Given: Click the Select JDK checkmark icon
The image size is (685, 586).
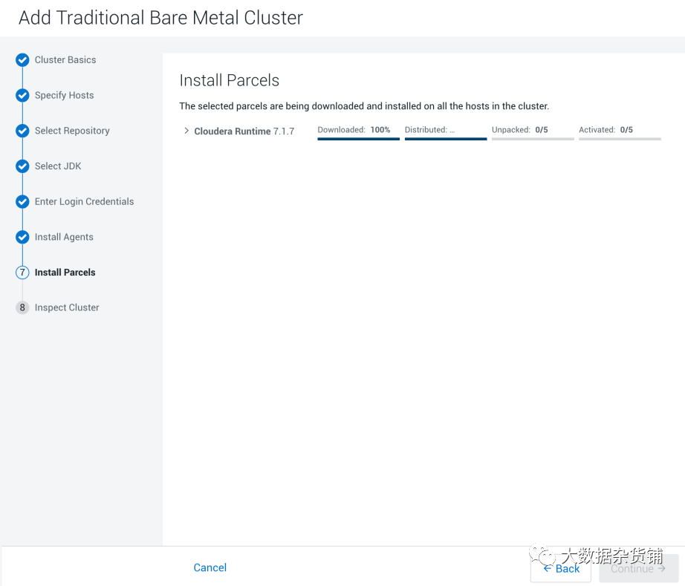Looking at the screenshot, I should (22, 166).
